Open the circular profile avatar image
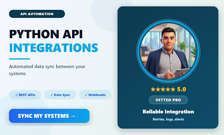The width and height of the screenshot is (224, 135). pyautogui.click(x=168, y=51)
